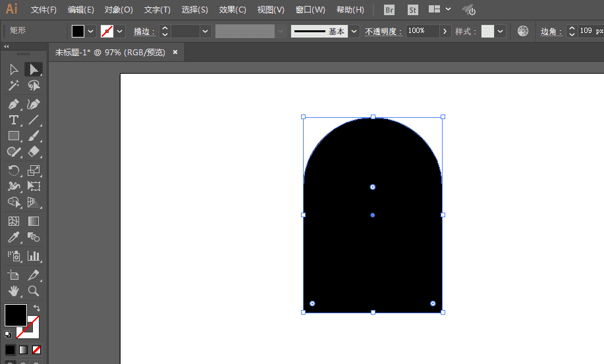Select the Type tool
Viewport: 604px width, 364px height.
[x=13, y=120]
